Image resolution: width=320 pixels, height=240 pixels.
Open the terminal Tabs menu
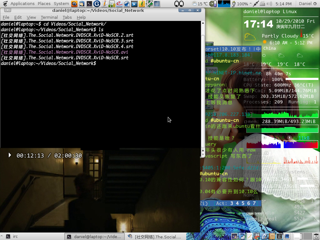[67, 17]
